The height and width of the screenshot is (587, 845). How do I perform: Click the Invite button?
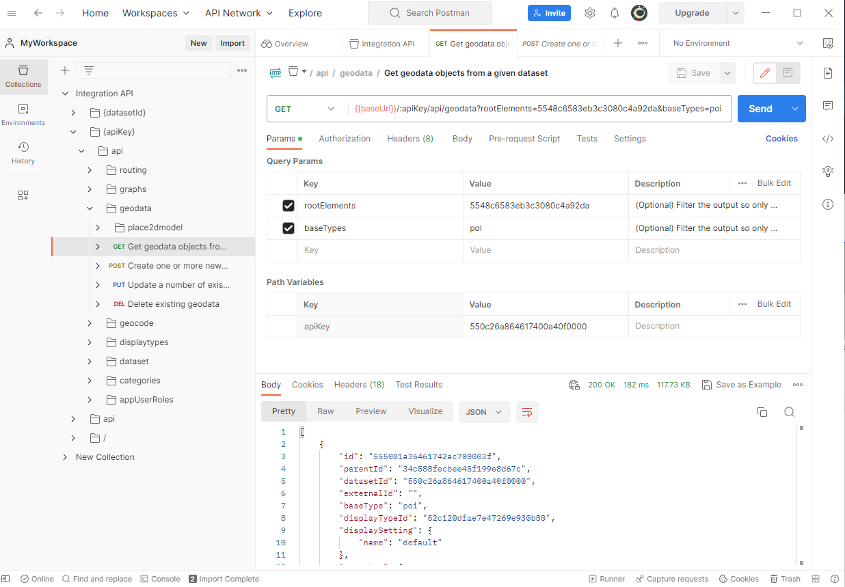click(549, 13)
